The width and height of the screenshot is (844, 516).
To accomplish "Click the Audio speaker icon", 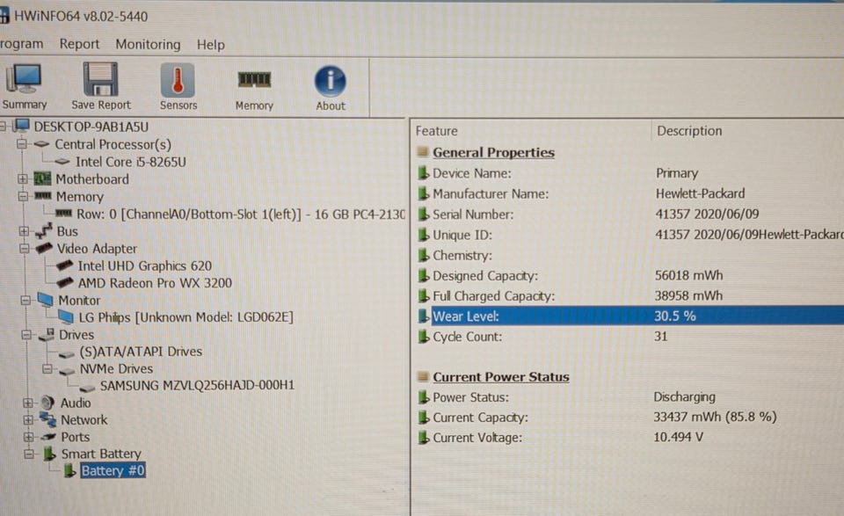I will point(47,402).
